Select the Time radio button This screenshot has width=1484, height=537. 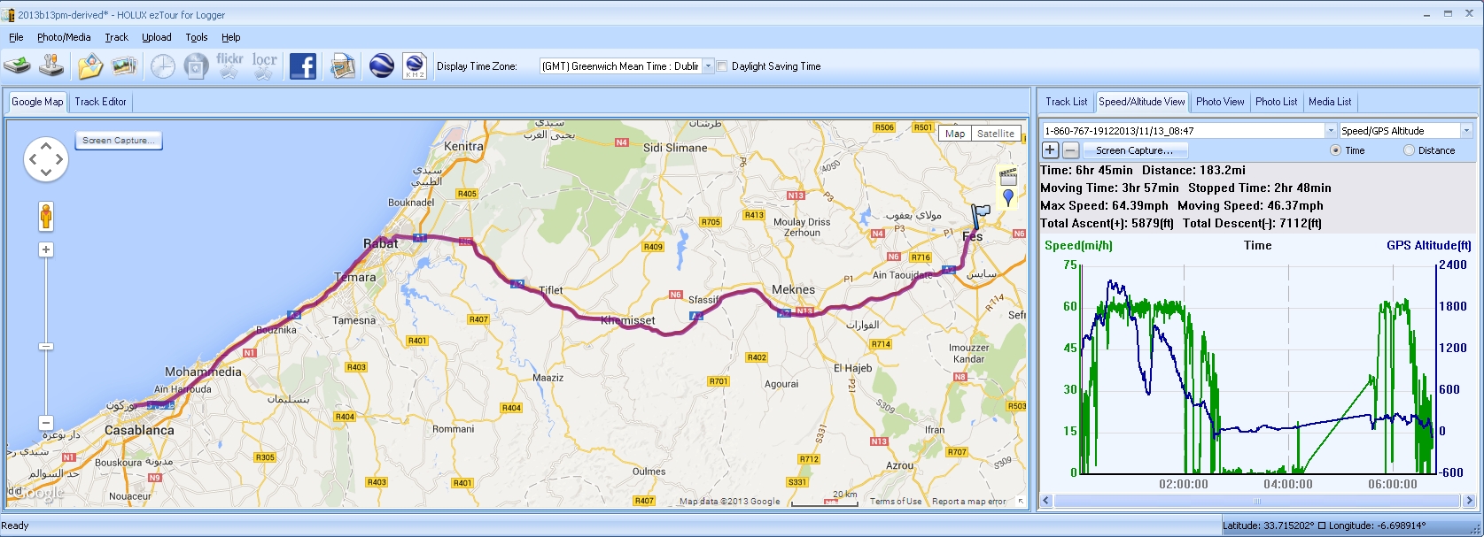point(1335,150)
